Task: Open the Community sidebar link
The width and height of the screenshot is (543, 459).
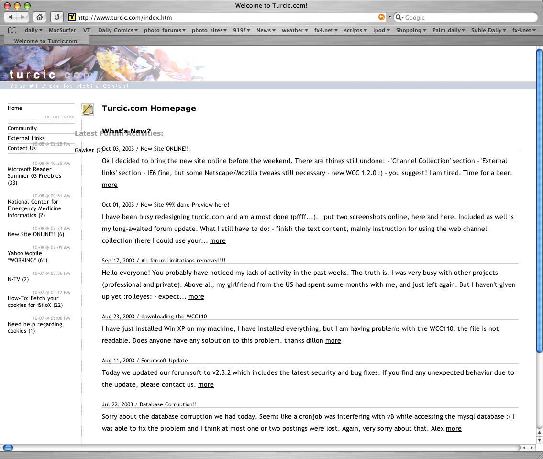Action: point(22,128)
